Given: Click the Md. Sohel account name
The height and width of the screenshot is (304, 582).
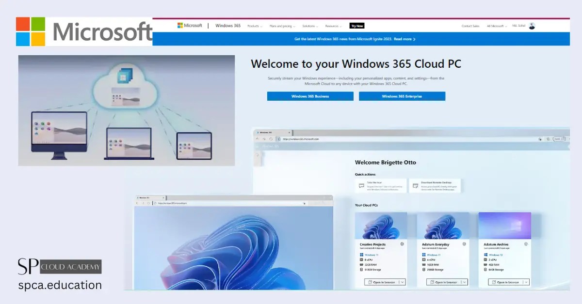Looking at the screenshot, I should pyautogui.click(x=520, y=26).
